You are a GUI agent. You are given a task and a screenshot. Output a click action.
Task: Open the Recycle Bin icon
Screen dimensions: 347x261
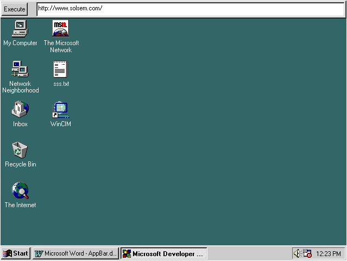coord(20,150)
